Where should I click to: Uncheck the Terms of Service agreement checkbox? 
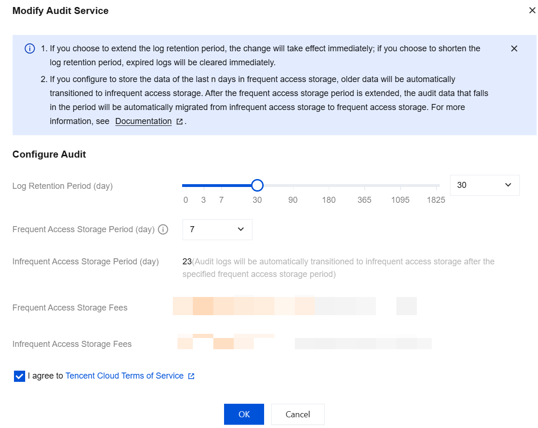pos(20,376)
